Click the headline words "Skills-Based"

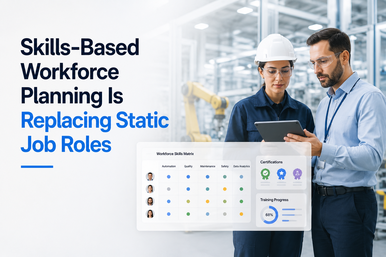tap(80, 47)
